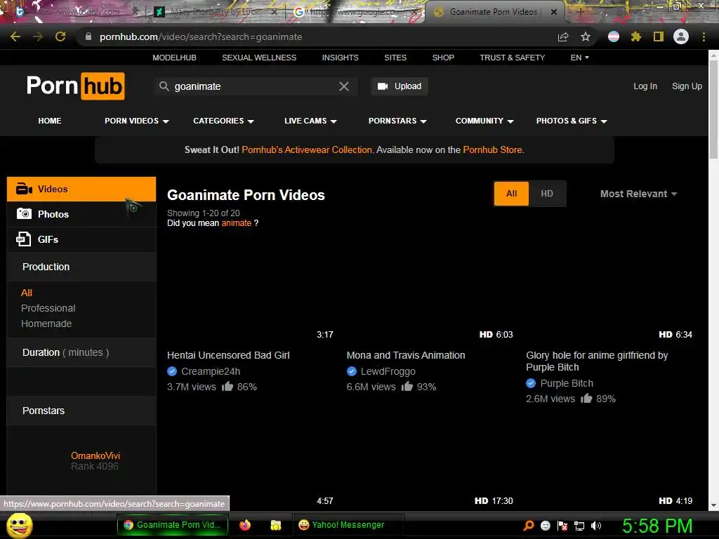719x539 pixels.
Task: Expand the PHOTOS & GIFS nav dropdown
Action: pos(572,121)
